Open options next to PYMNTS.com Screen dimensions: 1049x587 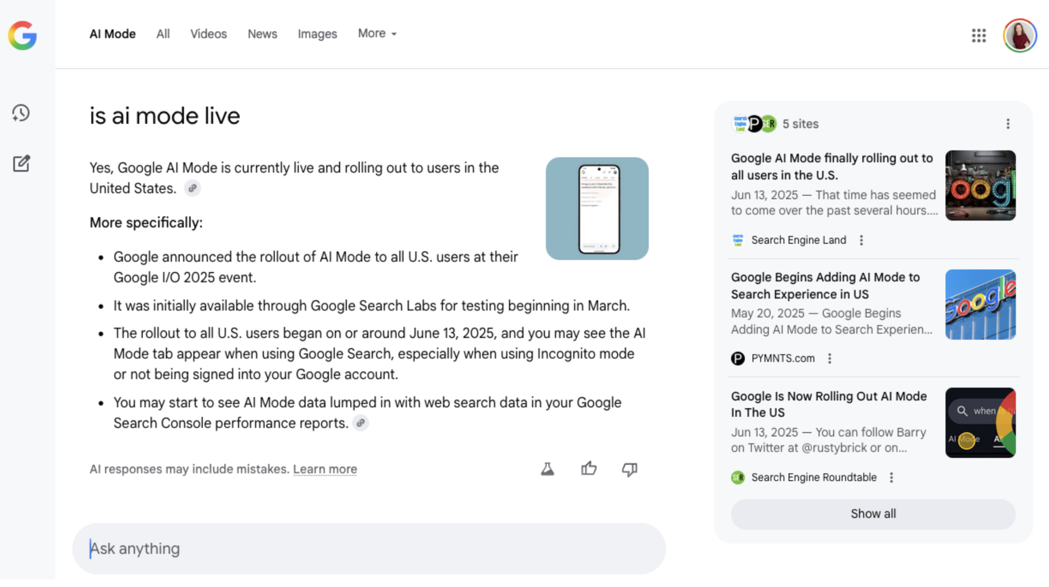coord(830,359)
